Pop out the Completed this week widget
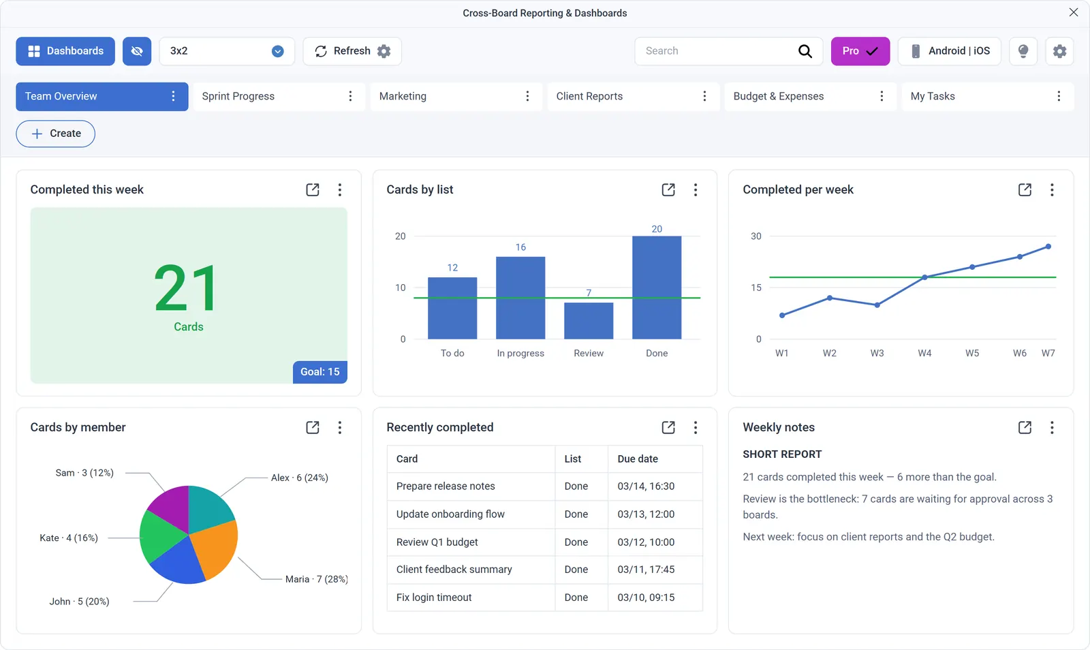1090x650 pixels. pyautogui.click(x=313, y=189)
